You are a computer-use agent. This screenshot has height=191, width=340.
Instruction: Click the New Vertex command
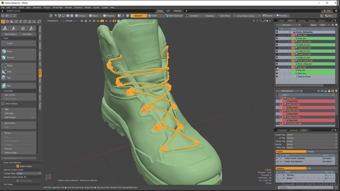(x=19, y=95)
